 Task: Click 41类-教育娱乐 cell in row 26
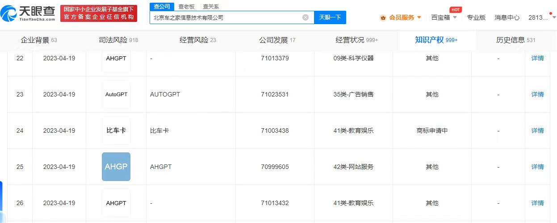pyautogui.click(x=353, y=203)
